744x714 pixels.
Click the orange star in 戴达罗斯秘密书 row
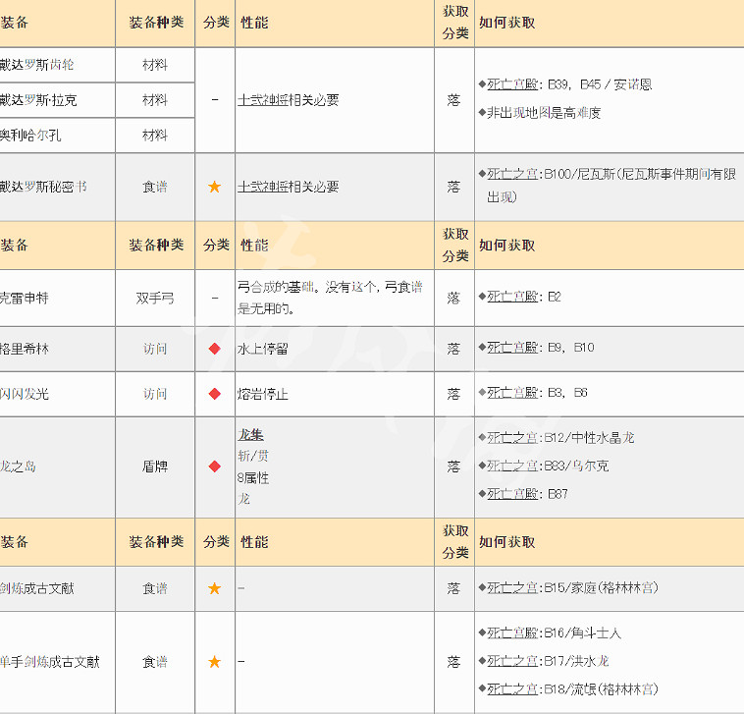tap(215, 187)
